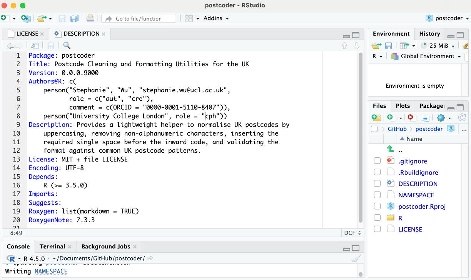Open the postcoder project menu
471x280 pixels.
tap(448, 18)
